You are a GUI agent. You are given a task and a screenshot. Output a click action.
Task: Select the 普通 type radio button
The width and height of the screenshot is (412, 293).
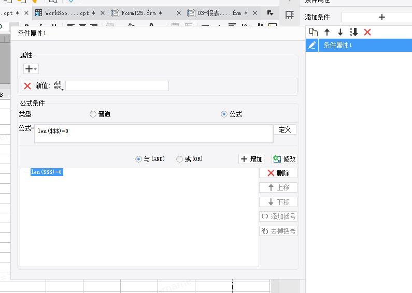[93, 114]
